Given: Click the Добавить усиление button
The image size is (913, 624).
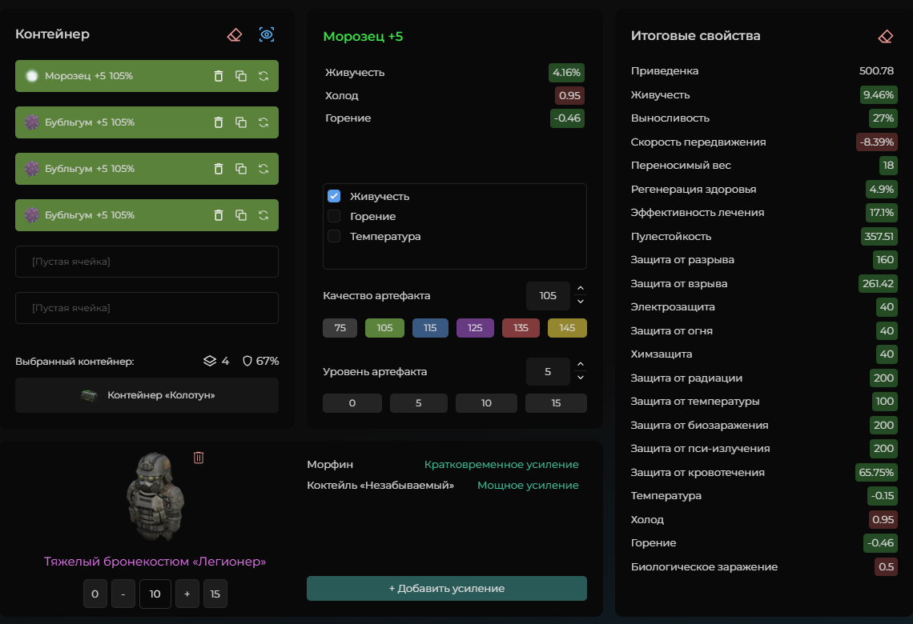Looking at the screenshot, I should [x=447, y=589].
